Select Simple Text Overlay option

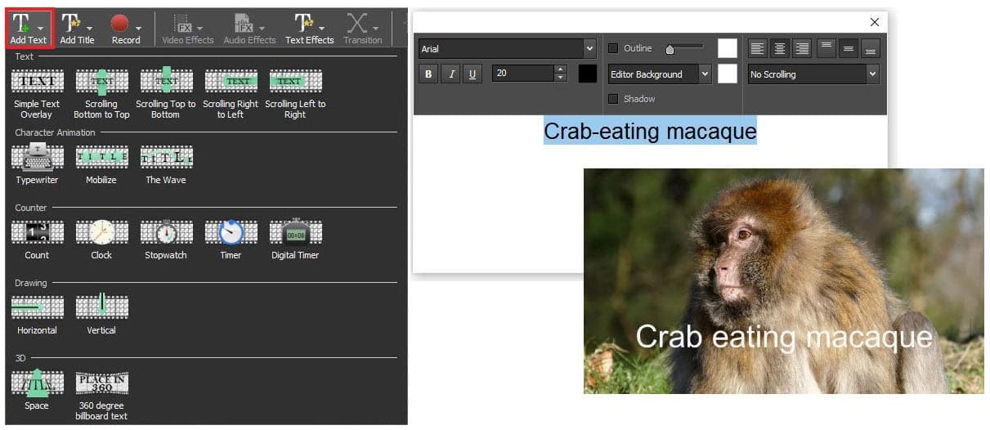37,82
